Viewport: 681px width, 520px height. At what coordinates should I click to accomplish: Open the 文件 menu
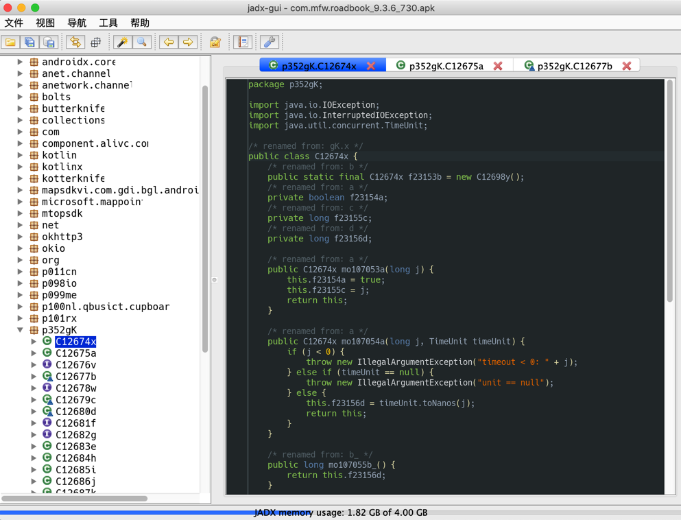(14, 23)
